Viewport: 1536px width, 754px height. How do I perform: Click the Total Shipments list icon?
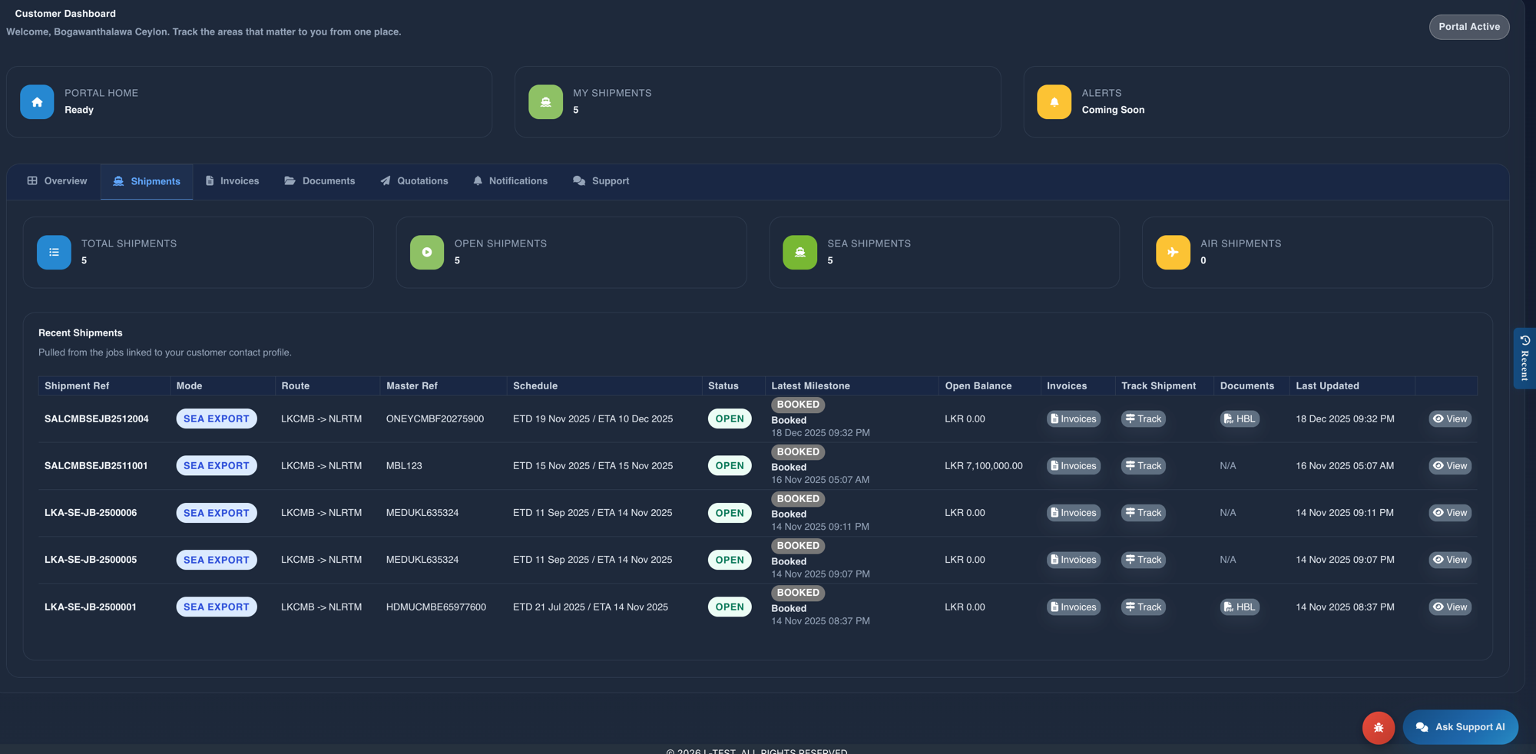(54, 253)
